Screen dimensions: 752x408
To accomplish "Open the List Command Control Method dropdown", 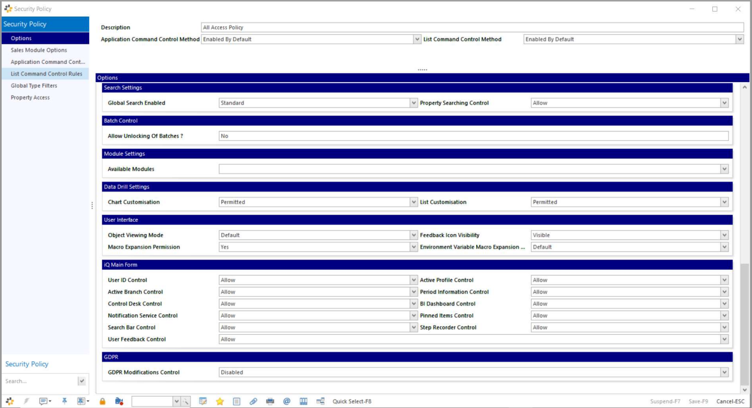I will [x=740, y=39].
